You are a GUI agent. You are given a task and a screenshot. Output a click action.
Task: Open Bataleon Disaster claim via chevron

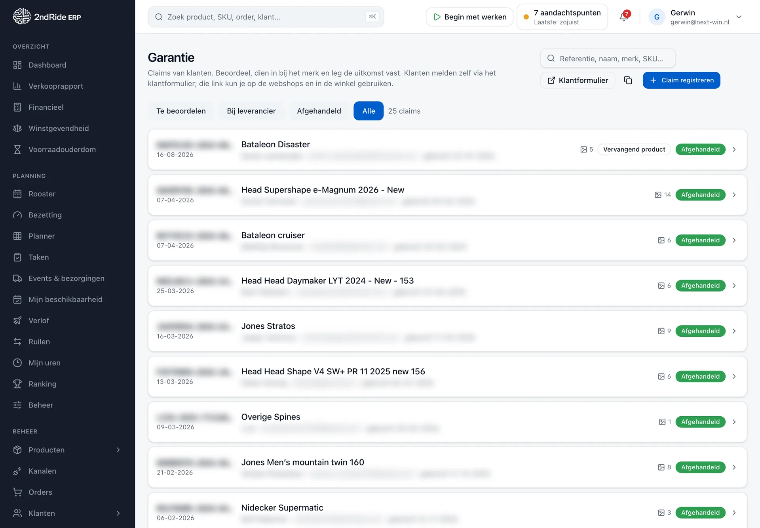734,149
